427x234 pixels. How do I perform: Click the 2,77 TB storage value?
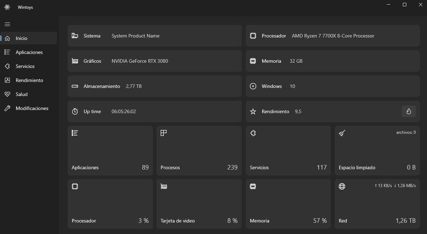click(134, 86)
